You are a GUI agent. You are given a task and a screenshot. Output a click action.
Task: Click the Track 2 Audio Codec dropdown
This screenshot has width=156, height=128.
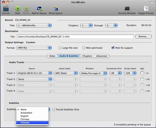66,79
